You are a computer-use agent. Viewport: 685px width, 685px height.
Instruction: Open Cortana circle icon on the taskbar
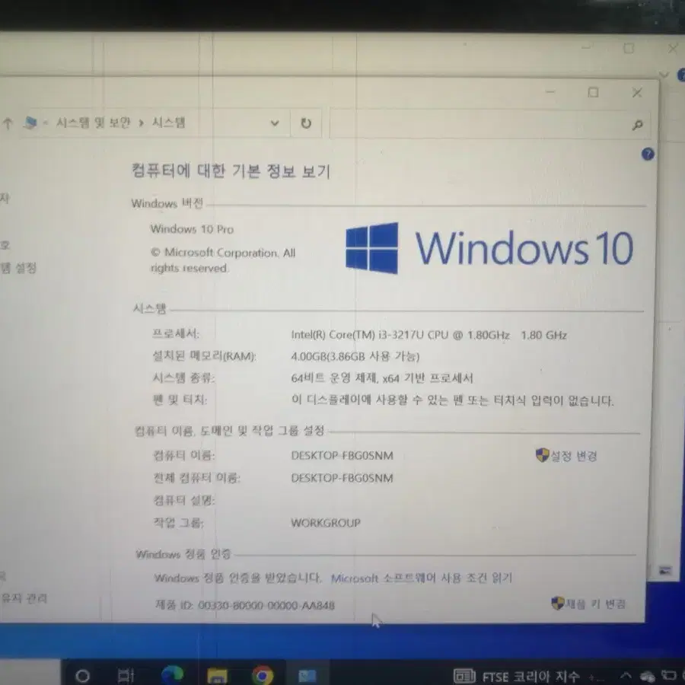(82, 677)
